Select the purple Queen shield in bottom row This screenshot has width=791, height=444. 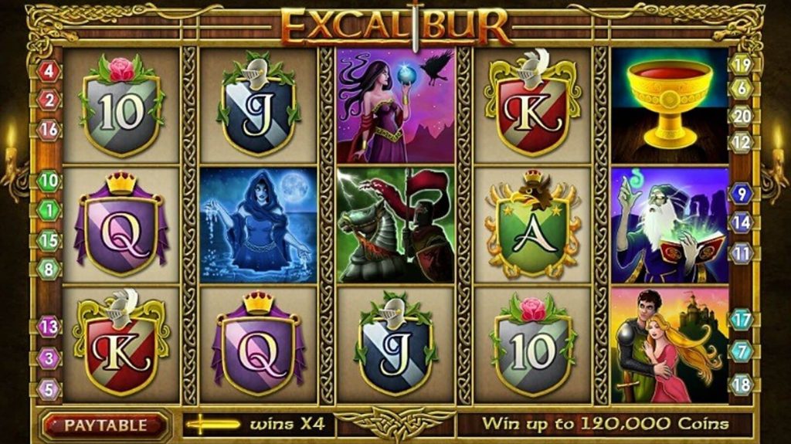point(259,346)
